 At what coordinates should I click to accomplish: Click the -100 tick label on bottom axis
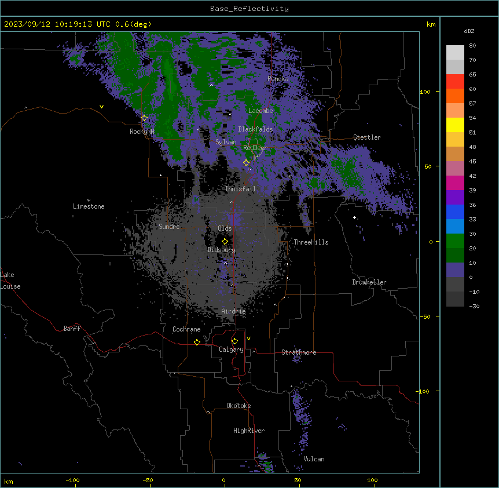[x=72, y=480]
